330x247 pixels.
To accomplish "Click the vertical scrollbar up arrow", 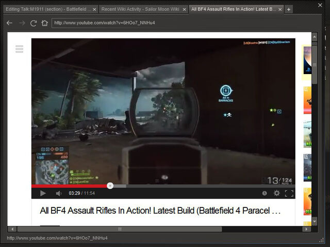I will [315, 37].
